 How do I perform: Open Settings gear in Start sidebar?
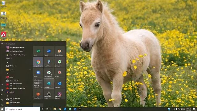click(x=2, y=100)
